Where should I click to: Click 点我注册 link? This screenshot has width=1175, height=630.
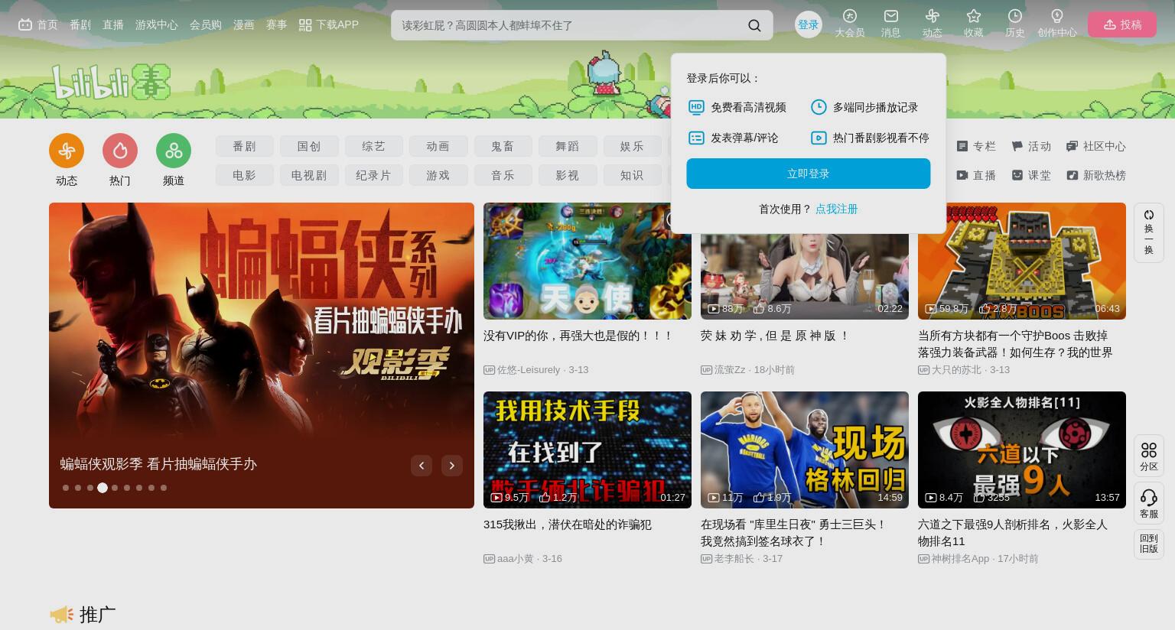(x=836, y=209)
